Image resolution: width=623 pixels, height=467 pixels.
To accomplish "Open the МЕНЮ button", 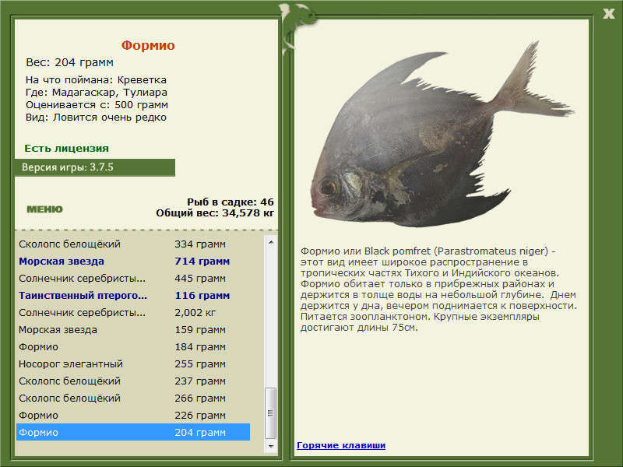I will pyautogui.click(x=44, y=209).
